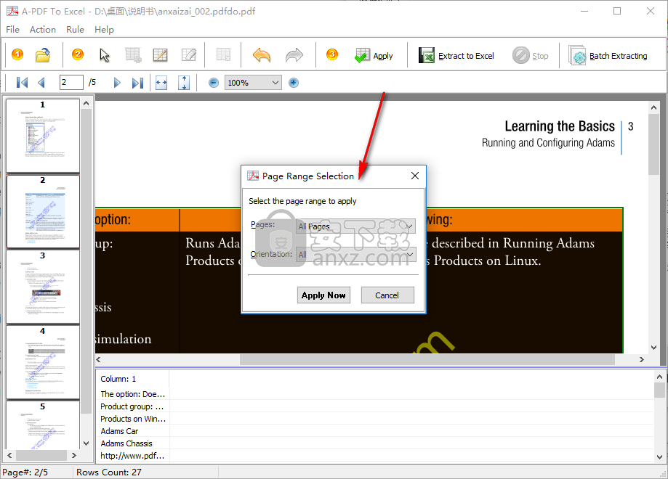Screen dimensions: 668x479
Task: Close the Page Range Selection dialog
Action: click(415, 176)
